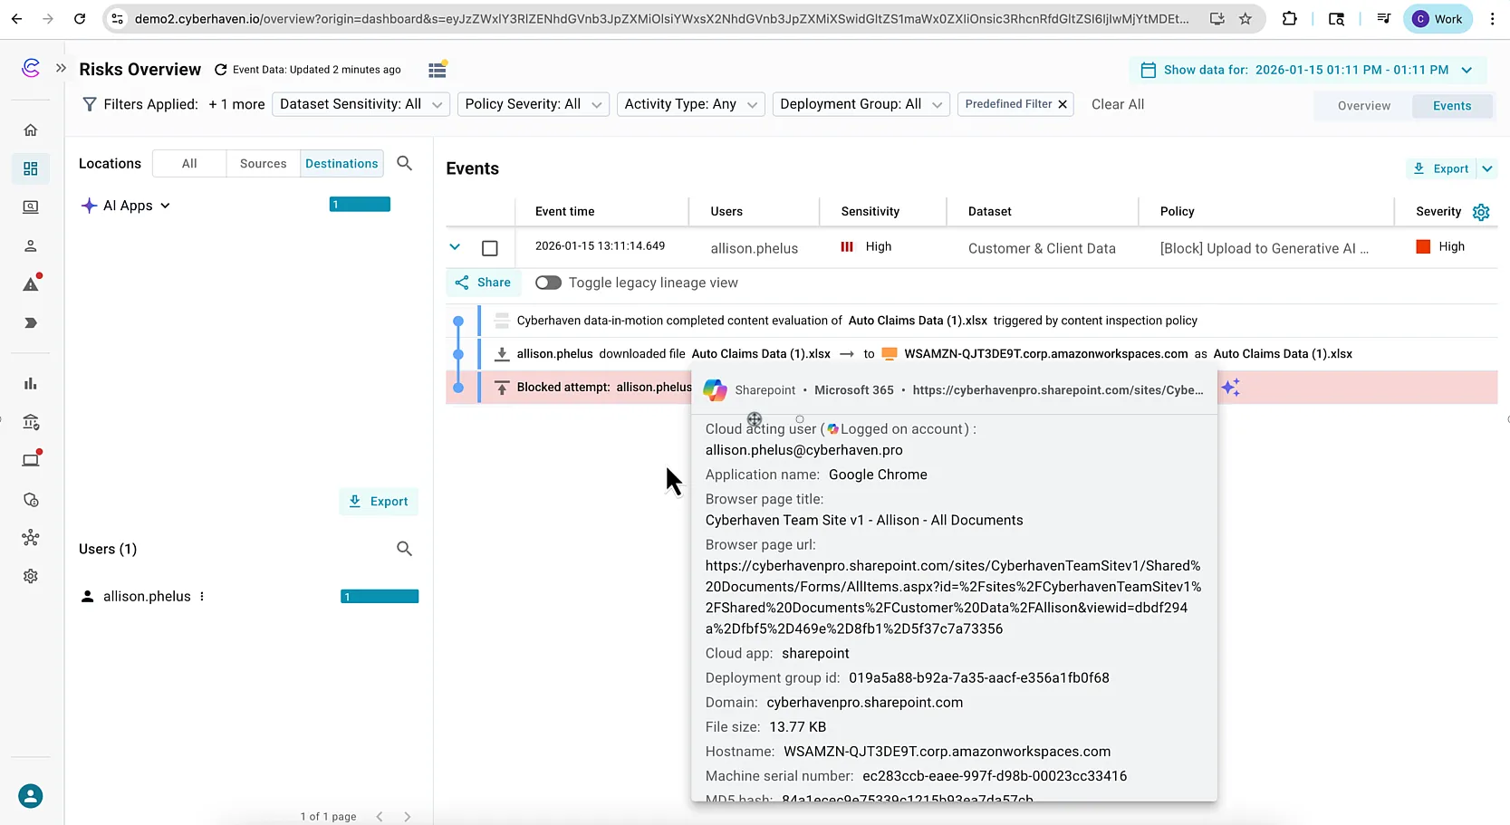This screenshot has width=1510, height=825.
Task: Open browser extensions puzzle icon
Action: pyautogui.click(x=1289, y=18)
